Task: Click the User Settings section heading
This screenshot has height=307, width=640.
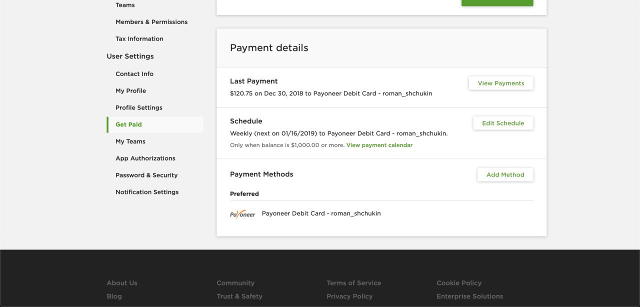Action: click(x=130, y=56)
